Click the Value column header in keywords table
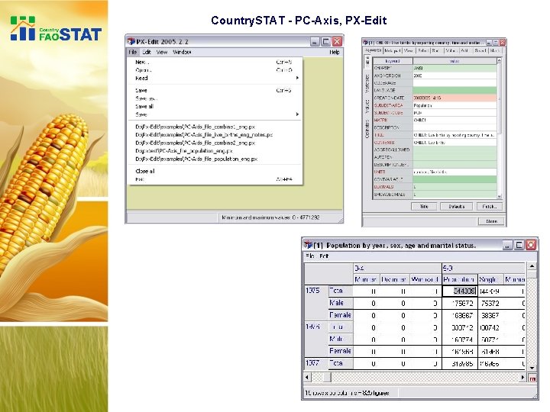This screenshot has height=412, width=550. tap(455, 61)
